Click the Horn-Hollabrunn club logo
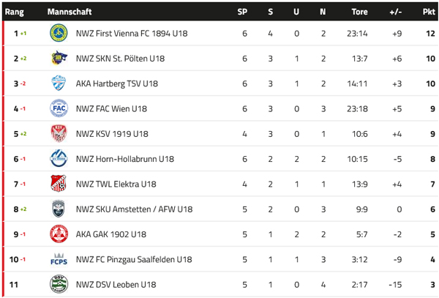Image resolution: width=439 pixels, height=298 pixels. (59, 159)
